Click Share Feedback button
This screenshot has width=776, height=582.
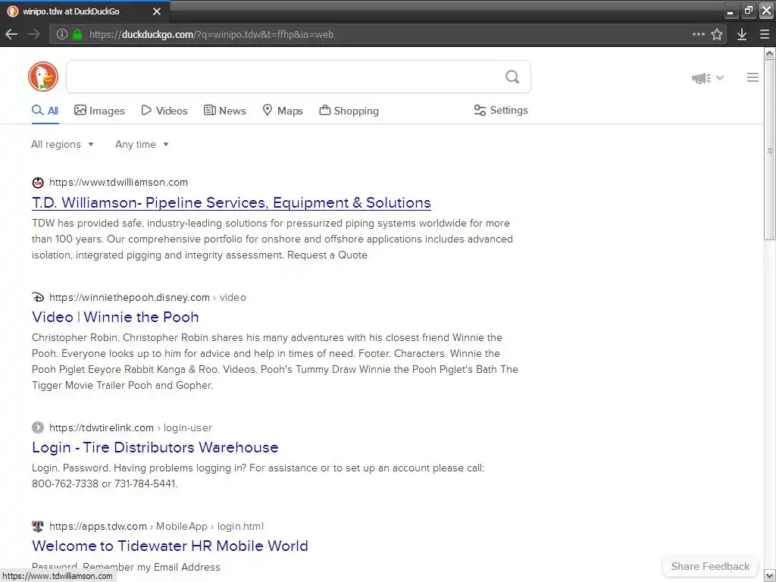click(x=710, y=566)
